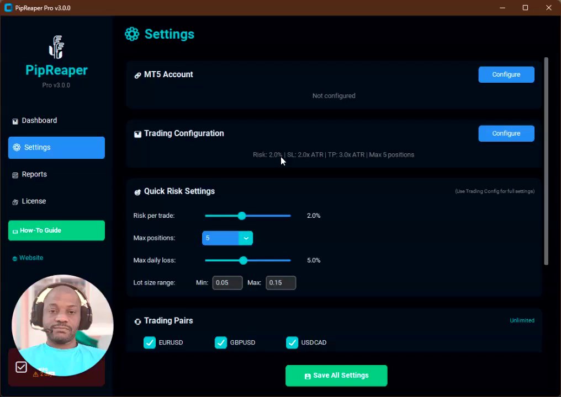The width and height of the screenshot is (561, 397).
Task: Open the Dashboard page
Action: (56, 120)
